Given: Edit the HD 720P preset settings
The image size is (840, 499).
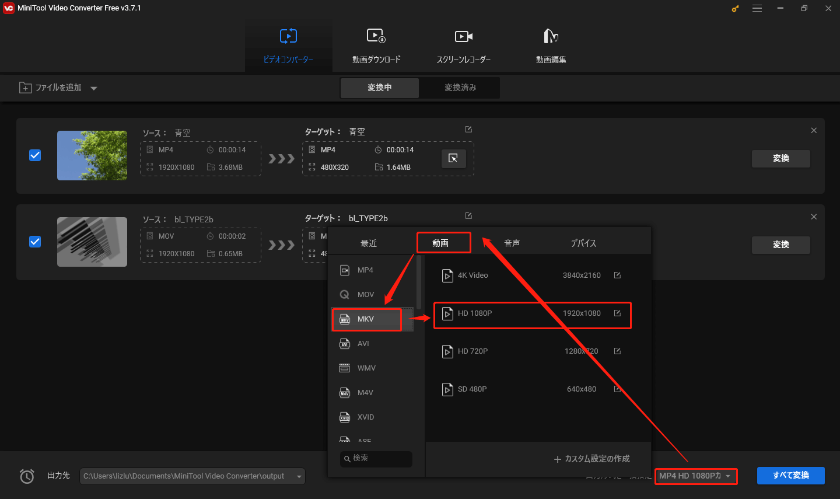Looking at the screenshot, I should [617, 351].
